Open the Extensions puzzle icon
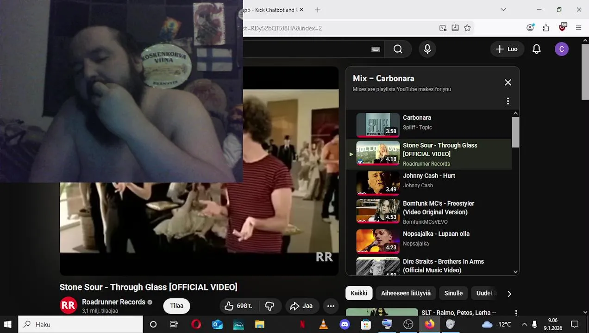This screenshot has width=589, height=333. coord(546,28)
